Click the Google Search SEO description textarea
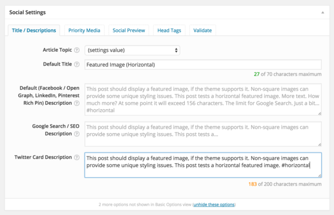Screen dimensions: 334x215 click(x=203, y=134)
